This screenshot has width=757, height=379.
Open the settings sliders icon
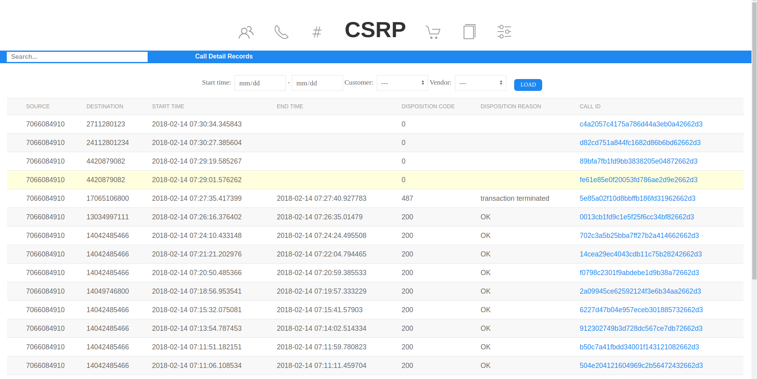[x=504, y=32]
